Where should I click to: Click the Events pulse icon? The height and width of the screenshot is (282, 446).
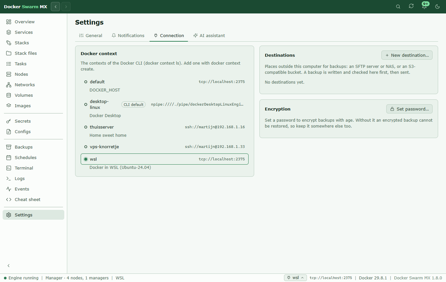coord(9,189)
